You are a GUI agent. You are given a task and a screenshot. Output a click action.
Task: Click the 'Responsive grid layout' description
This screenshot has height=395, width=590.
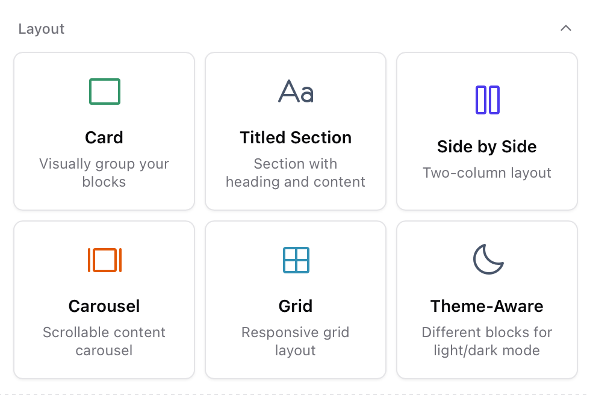click(296, 341)
